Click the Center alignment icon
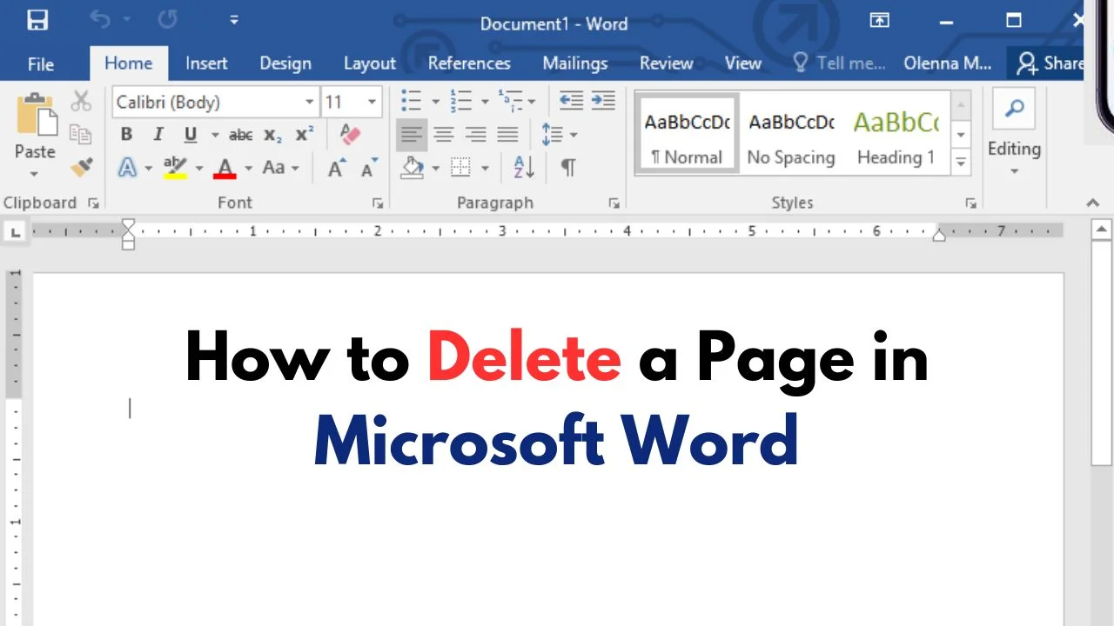The height and width of the screenshot is (626, 1114). tap(444, 135)
